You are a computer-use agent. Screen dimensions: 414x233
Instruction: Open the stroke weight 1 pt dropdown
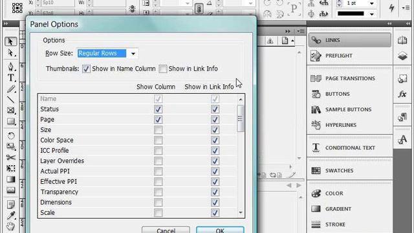click(371, 3)
